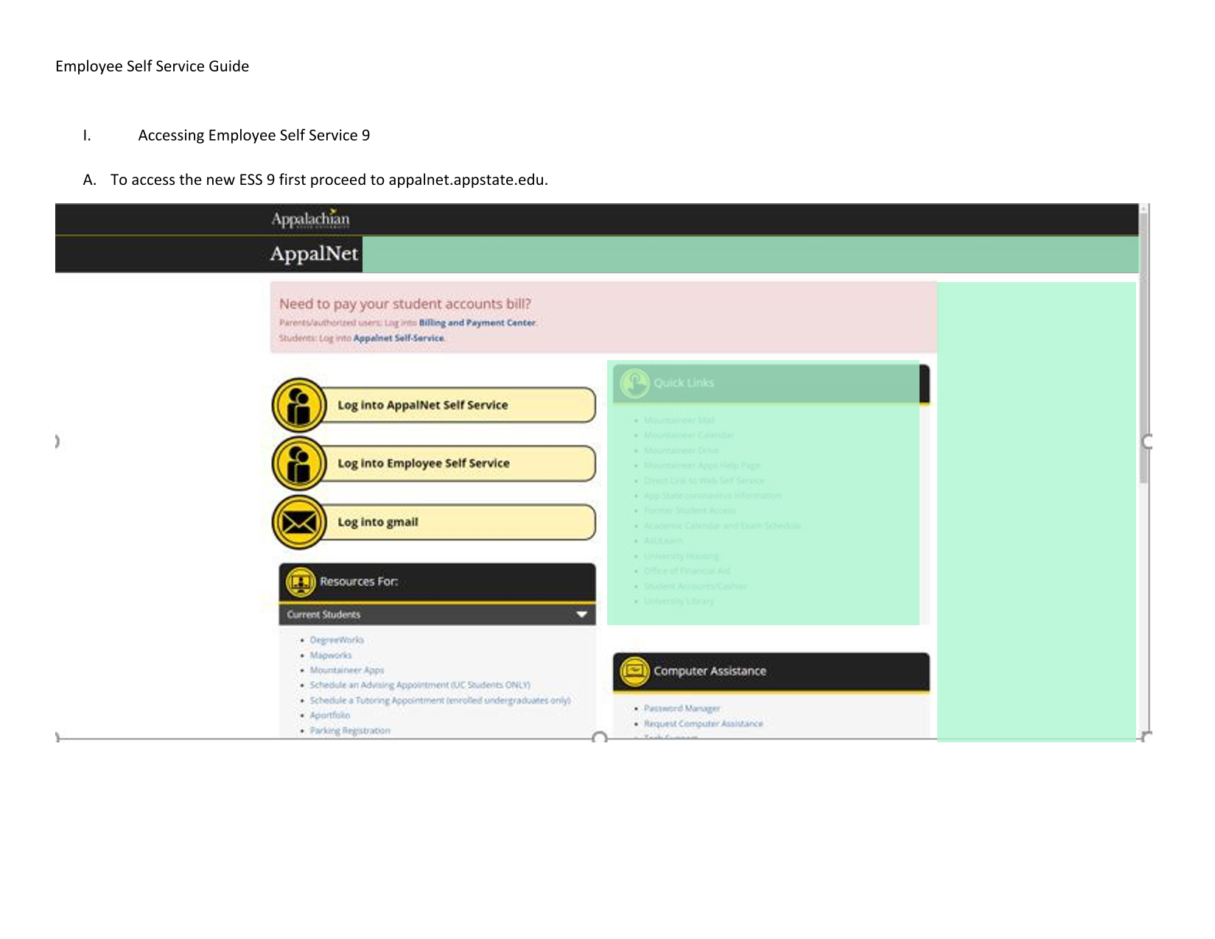This screenshot has width=1215, height=939.
Task: Click the AppalNet Self Service person icon
Action: (x=299, y=405)
